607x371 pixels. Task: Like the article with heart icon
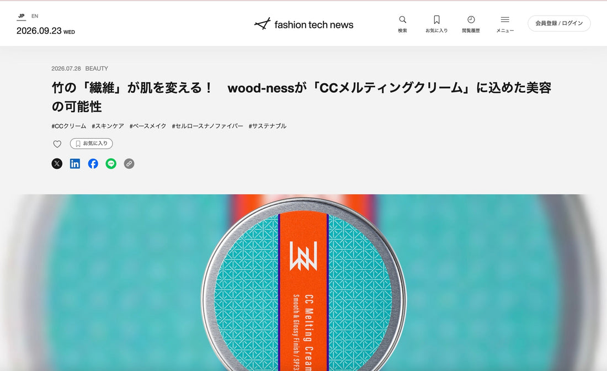(57, 144)
